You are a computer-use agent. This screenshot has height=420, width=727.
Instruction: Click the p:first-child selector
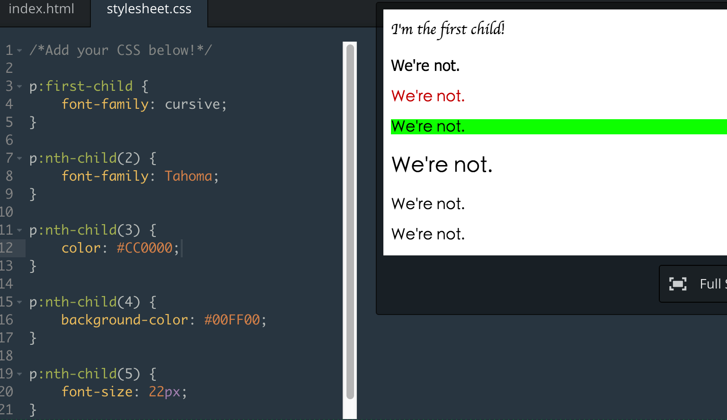point(81,86)
